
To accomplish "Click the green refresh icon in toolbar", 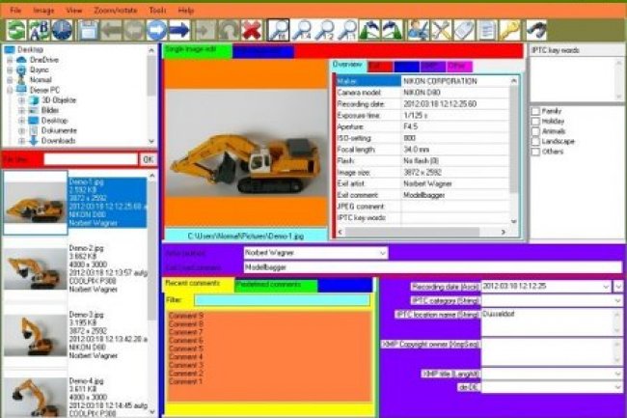I will point(15,30).
